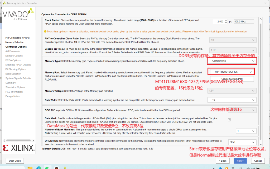The height and width of the screenshot is (169, 270).
Task: Click the options panel scroll-down arrow
Action: [261, 144]
